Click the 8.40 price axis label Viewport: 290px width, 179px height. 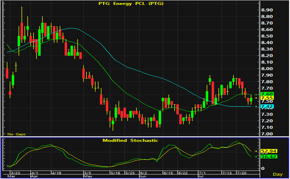(x=267, y=43)
